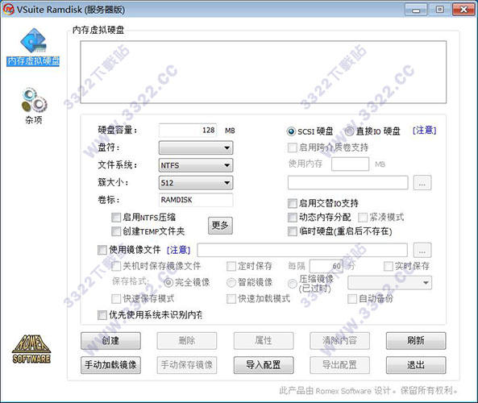Click the image file path field
The image size is (478, 403).
(x=302, y=251)
